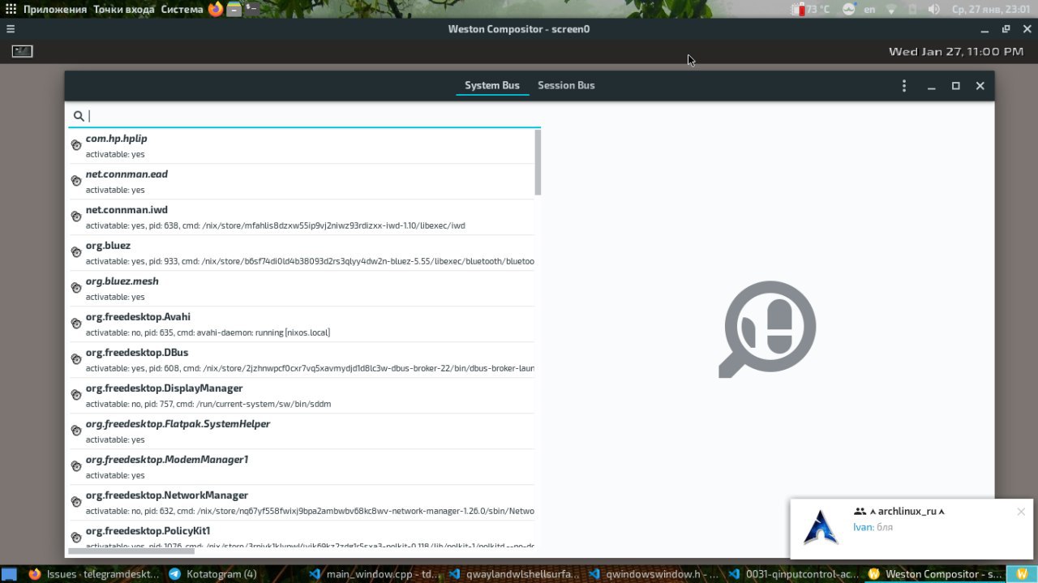Close the archlinux_ru notification
The height and width of the screenshot is (583, 1038).
click(1021, 512)
